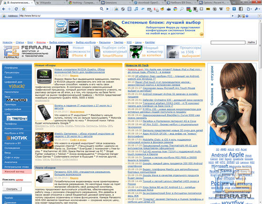Viewport: 262px width, 204px height.
Task: Select Телефоны in the left sidebar
Action: 10,124
